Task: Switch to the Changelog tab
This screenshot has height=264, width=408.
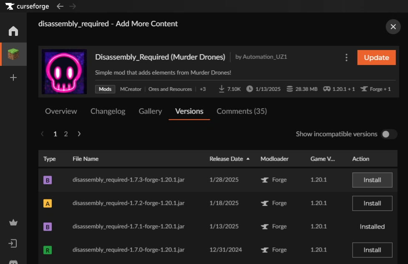Action: point(108,111)
